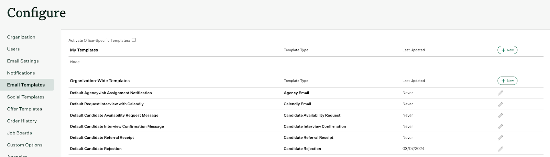Open the Organization settings section
This screenshot has height=157, width=550.
click(21, 37)
